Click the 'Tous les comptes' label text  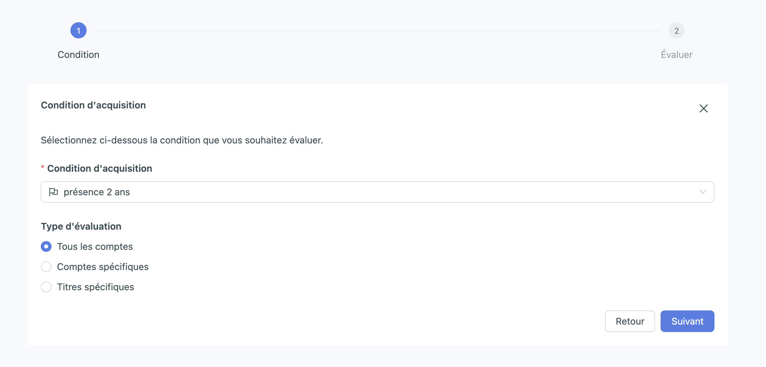[95, 246]
